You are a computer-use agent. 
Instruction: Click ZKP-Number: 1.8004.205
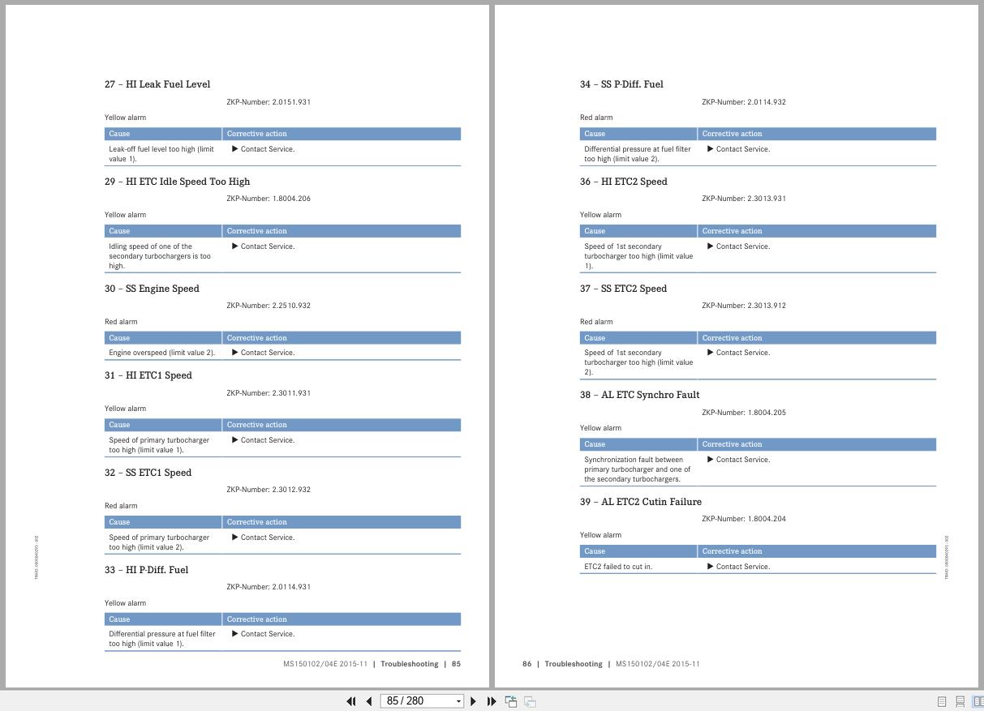point(744,413)
